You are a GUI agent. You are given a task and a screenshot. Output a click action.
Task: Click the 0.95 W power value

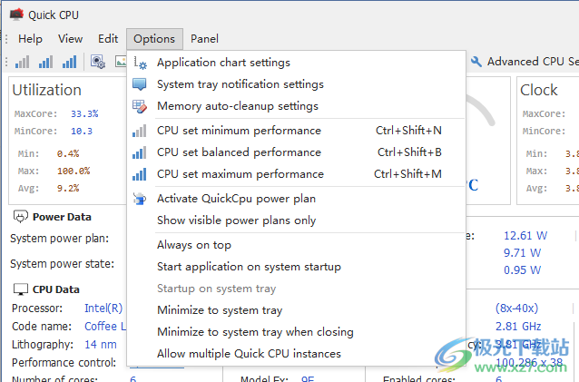pos(522,270)
